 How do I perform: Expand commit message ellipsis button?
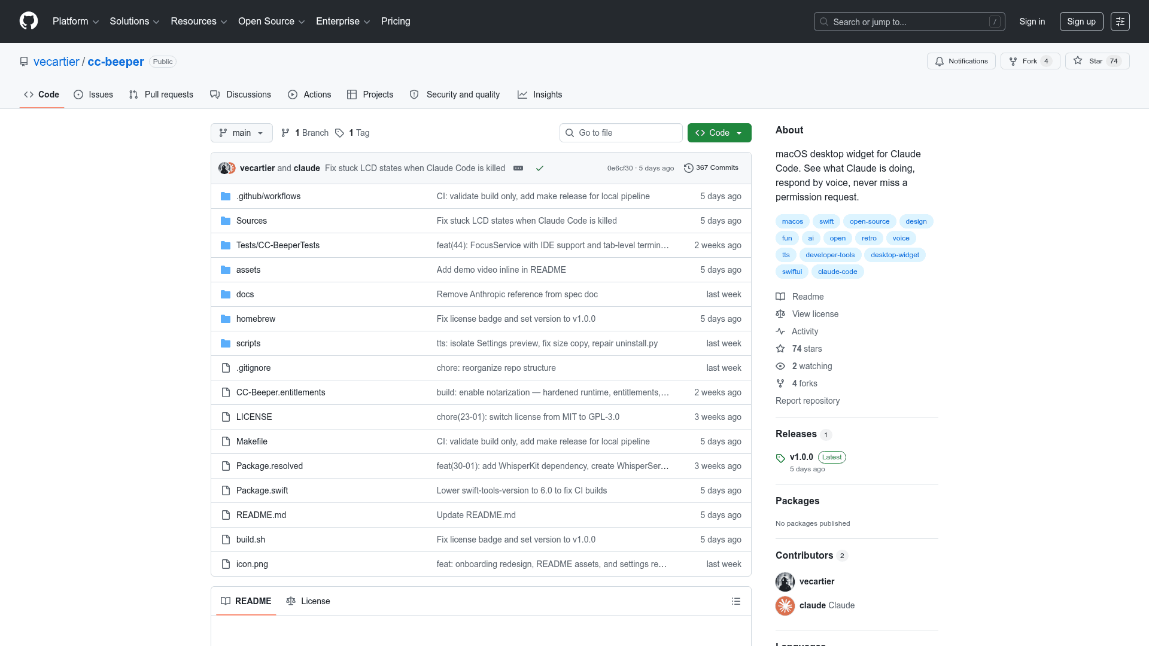[518, 168]
